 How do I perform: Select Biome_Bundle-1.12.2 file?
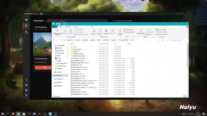coord(80,67)
